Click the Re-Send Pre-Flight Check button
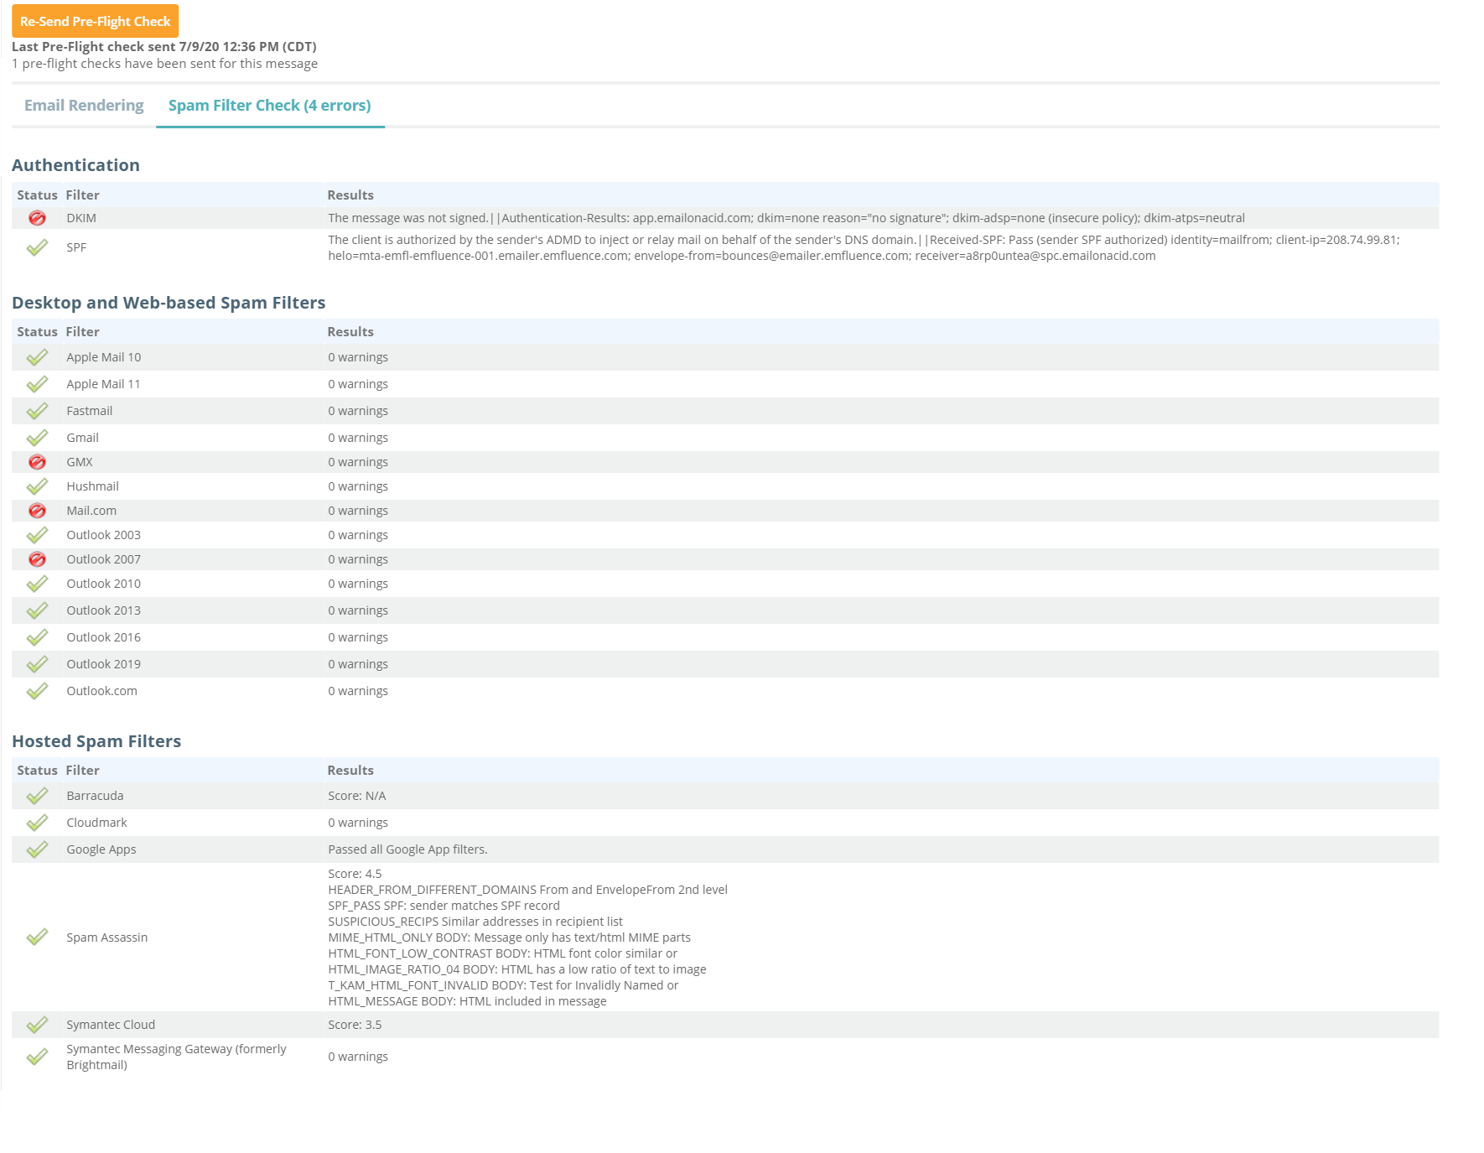 pos(95,21)
